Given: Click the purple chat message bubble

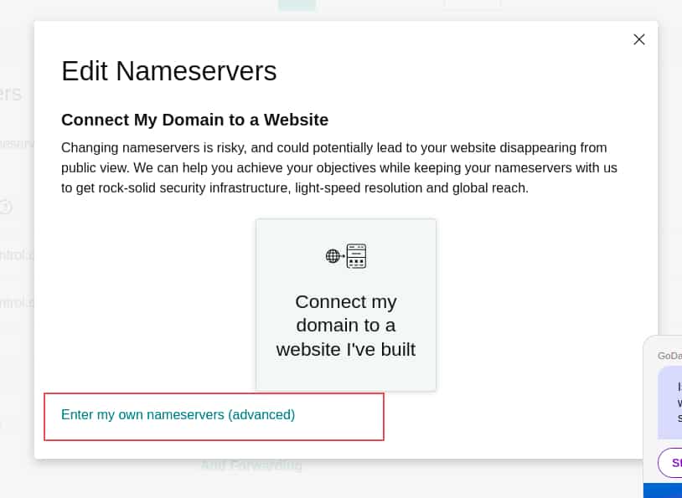Looking at the screenshot, I should pos(670,403).
